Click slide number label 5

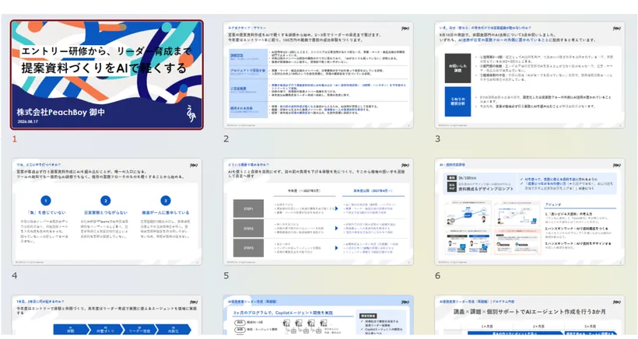pos(226,275)
